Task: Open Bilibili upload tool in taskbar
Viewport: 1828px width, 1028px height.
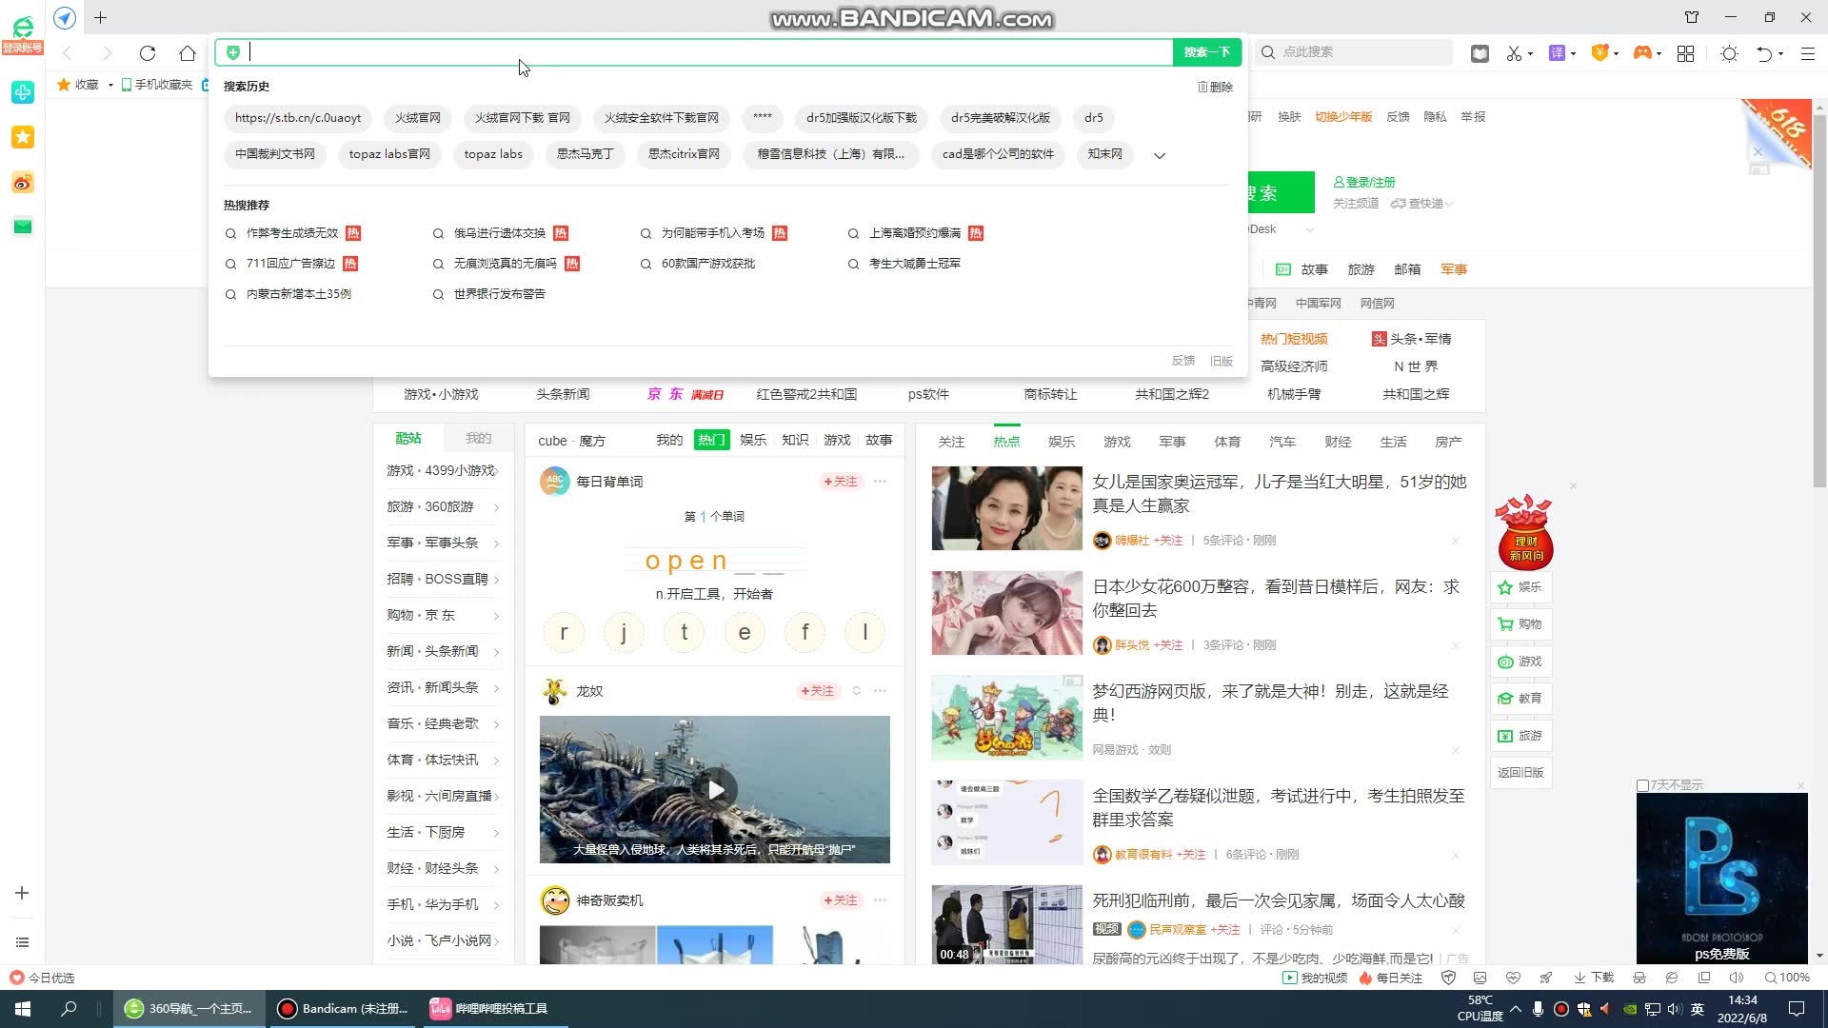Action: click(493, 1009)
